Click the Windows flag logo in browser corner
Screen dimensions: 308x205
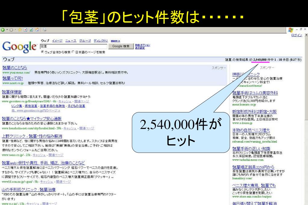(x=291, y=30)
